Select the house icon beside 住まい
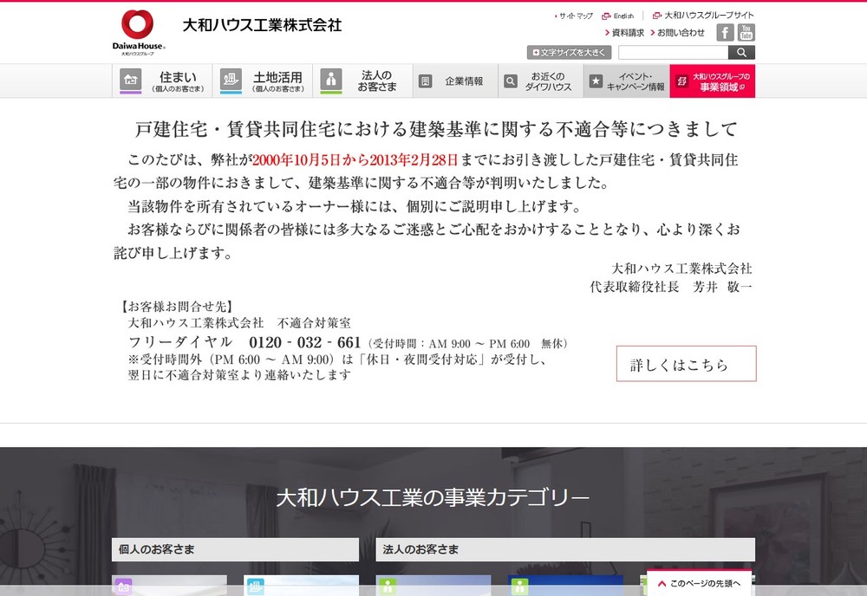This screenshot has width=867, height=596. coord(130,78)
